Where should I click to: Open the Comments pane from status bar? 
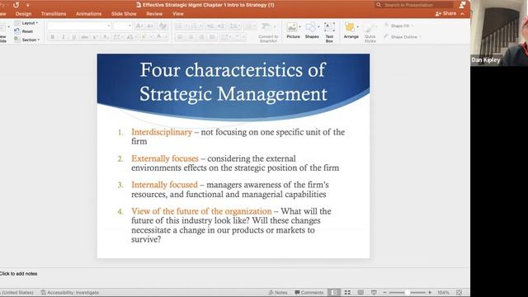(309, 292)
